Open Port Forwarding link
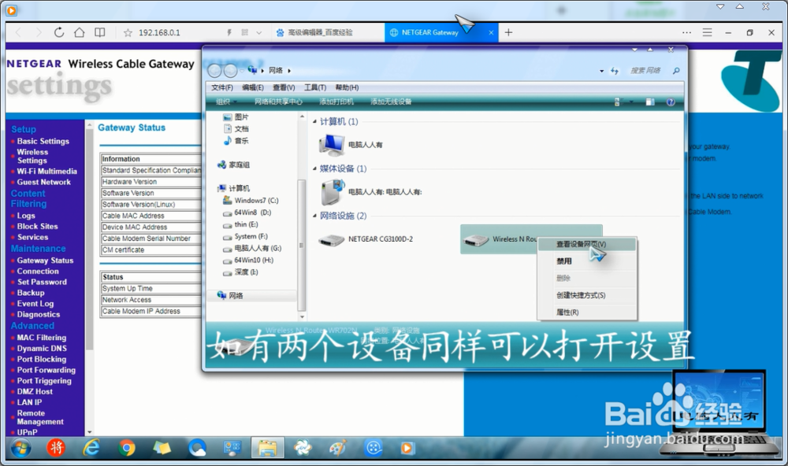Viewport: 788px width, 466px height. pyautogui.click(x=46, y=370)
